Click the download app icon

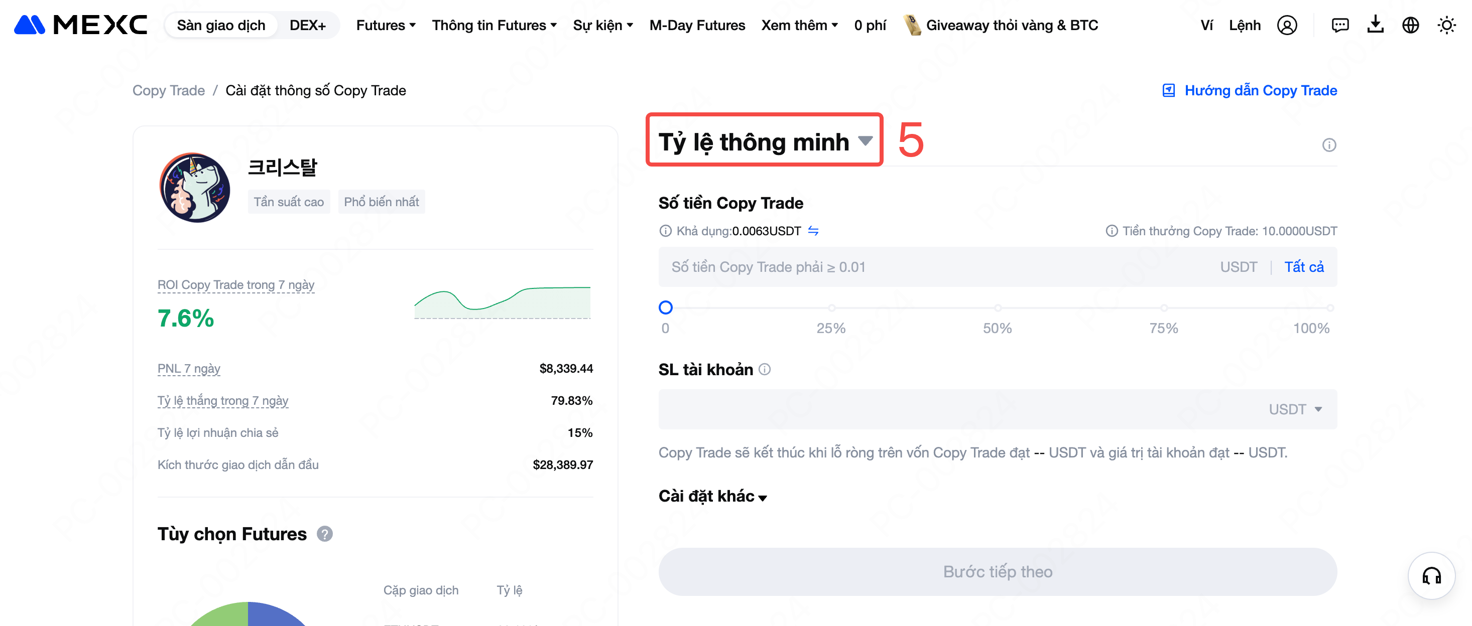click(1376, 25)
